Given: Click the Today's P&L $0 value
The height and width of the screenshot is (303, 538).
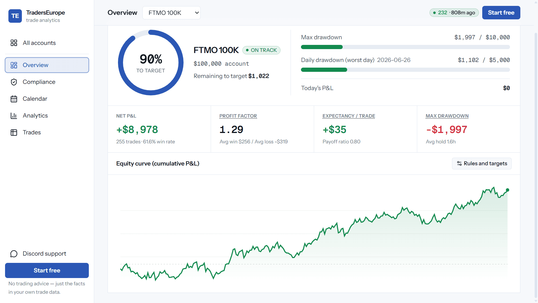Looking at the screenshot, I should (506, 88).
